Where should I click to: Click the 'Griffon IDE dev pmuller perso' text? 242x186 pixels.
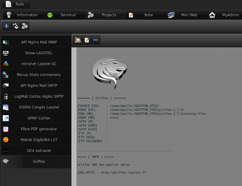(x=104, y=165)
